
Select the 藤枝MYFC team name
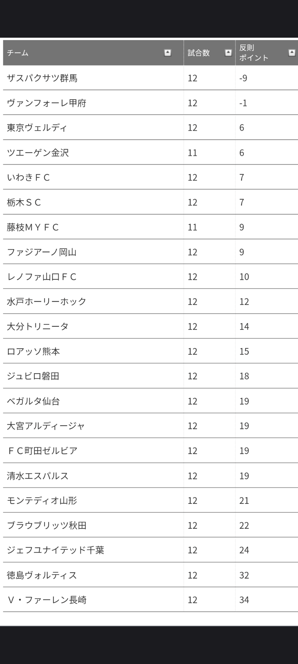click(x=33, y=227)
